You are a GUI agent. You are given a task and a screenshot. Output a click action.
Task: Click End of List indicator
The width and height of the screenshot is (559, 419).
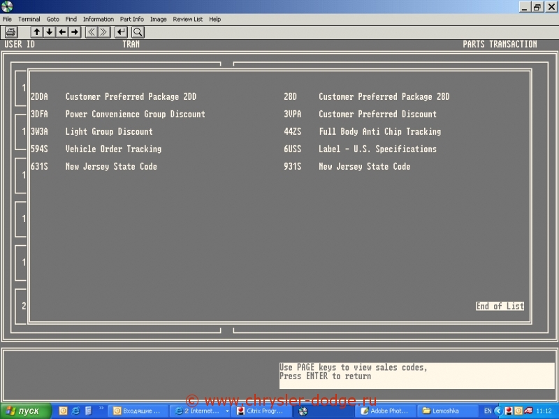coord(500,306)
